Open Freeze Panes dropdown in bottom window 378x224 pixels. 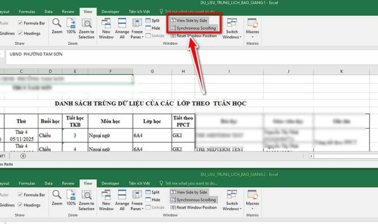pyautogui.click(x=137, y=200)
